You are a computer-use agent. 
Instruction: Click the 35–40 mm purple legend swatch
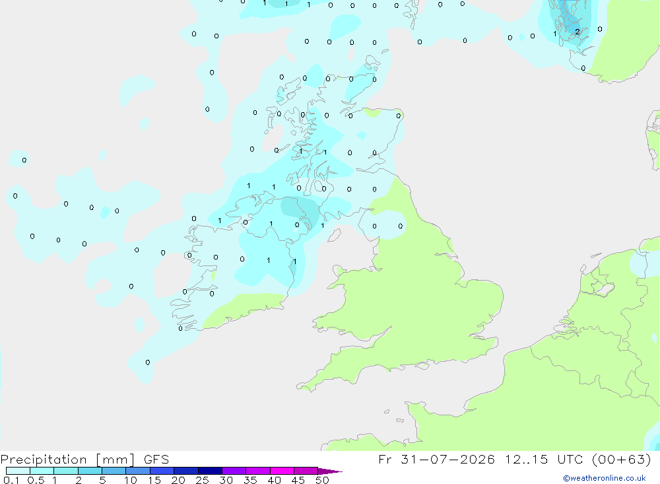pyautogui.click(x=258, y=471)
